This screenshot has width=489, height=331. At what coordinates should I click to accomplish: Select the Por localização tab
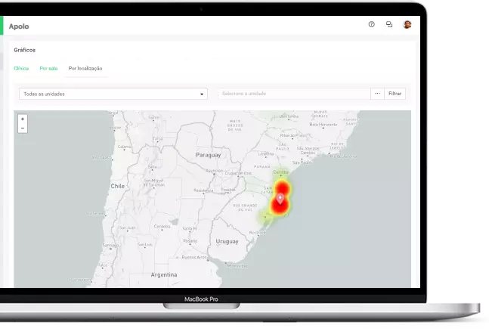(x=85, y=68)
